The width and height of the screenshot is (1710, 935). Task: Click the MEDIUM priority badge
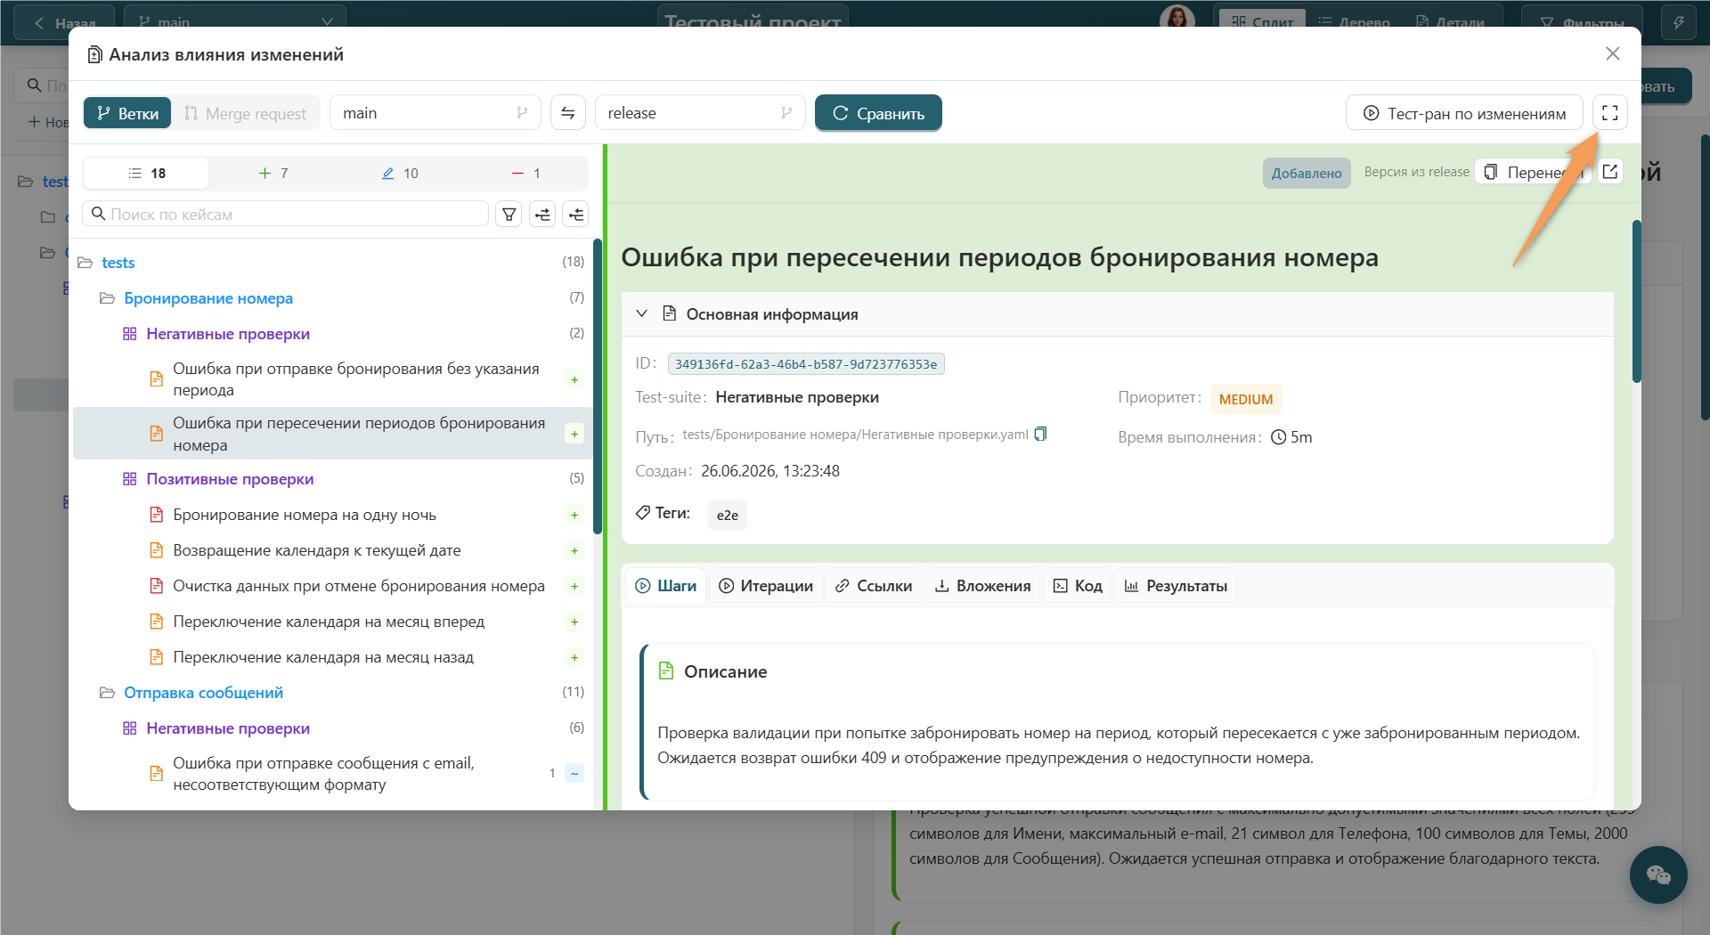coord(1245,400)
